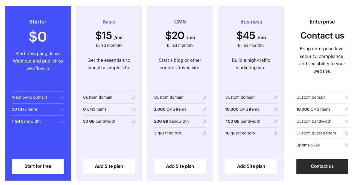Screen dimensions: 353x185
Task: Click the Enterprise Contact us button
Action: [322, 166]
